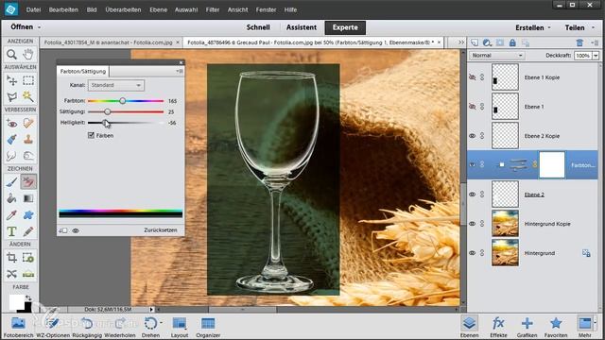Screen dimensions: 605x340
Task: Click the Rückgängig undo button
Action: pyautogui.click(x=87, y=327)
